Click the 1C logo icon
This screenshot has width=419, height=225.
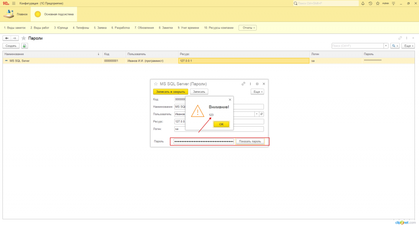click(x=6, y=3)
